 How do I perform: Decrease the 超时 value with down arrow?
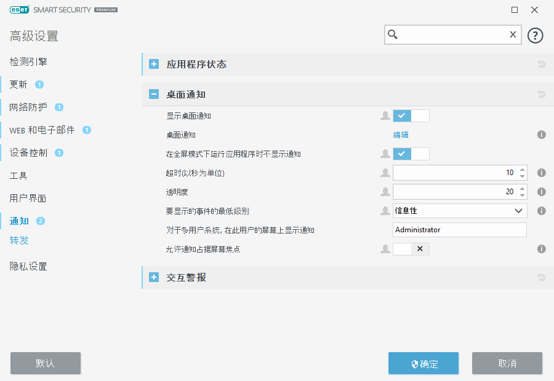pos(522,176)
